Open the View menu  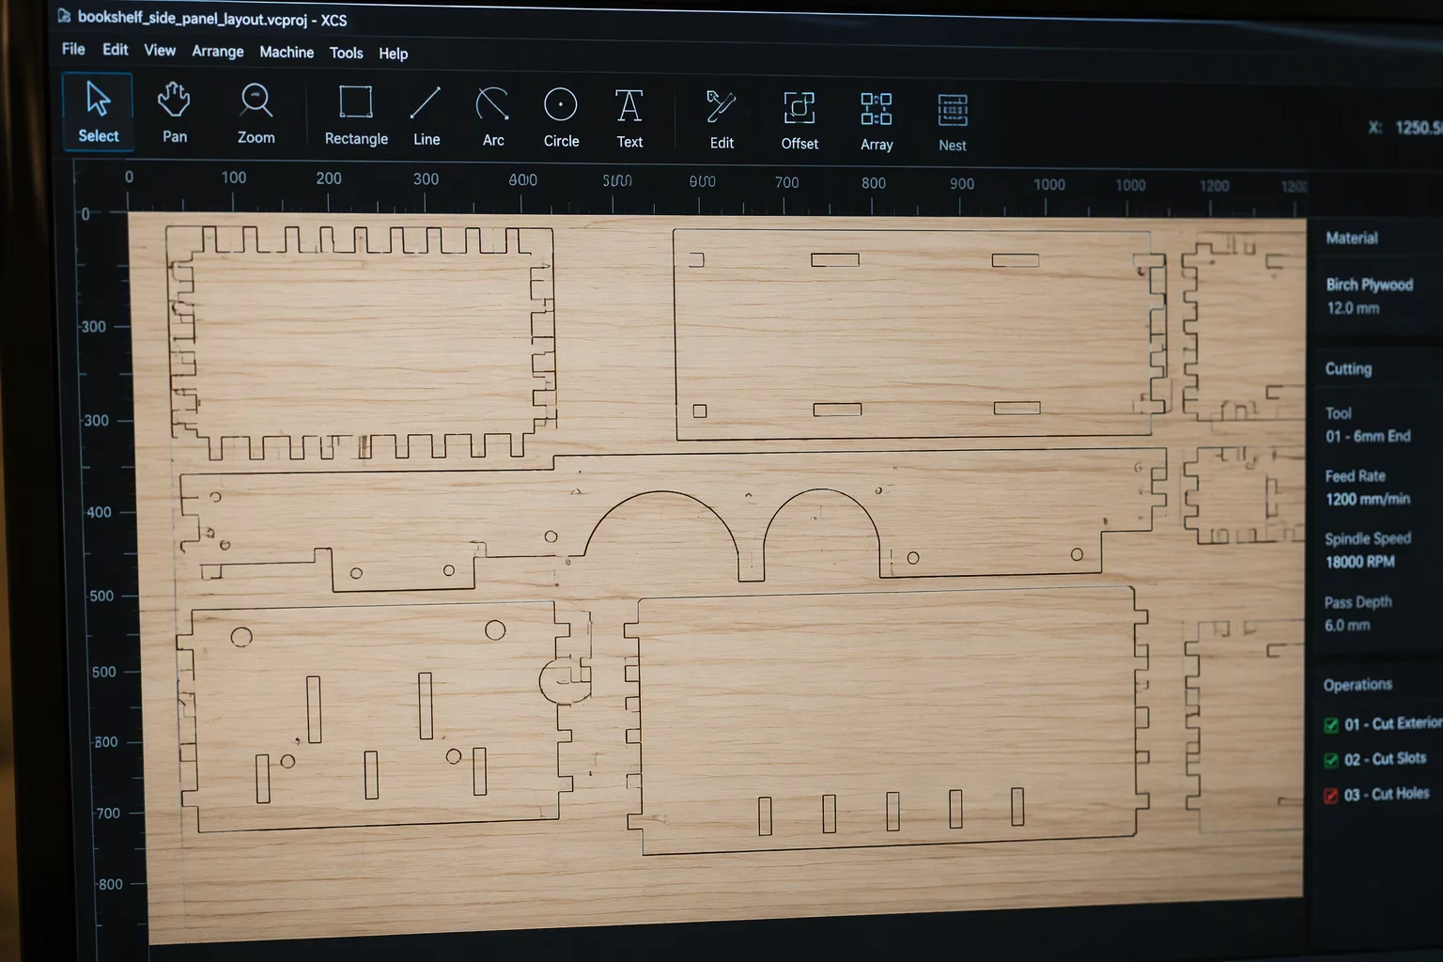[160, 51]
